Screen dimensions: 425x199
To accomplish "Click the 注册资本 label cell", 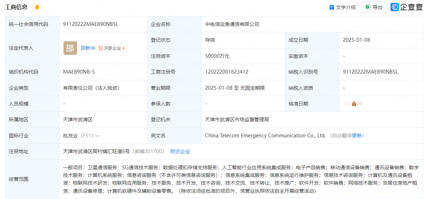I will point(174,56).
